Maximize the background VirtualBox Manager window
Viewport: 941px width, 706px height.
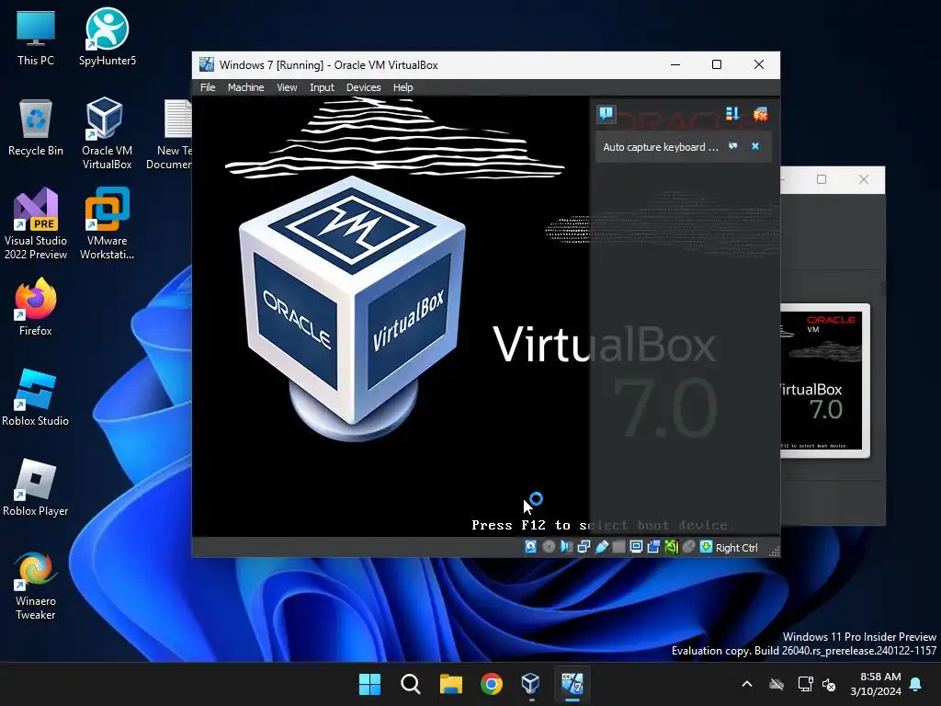click(x=822, y=179)
